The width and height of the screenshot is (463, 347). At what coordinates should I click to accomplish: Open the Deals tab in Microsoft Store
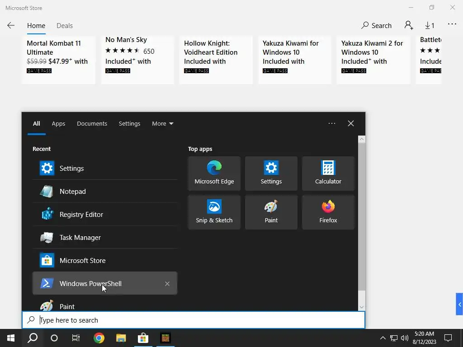click(x=64, y=26)
